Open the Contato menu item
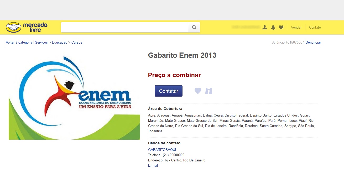Image resolution: width=344 pixels, height=184 pixels. pyautogui.click(x=315, y=27)
